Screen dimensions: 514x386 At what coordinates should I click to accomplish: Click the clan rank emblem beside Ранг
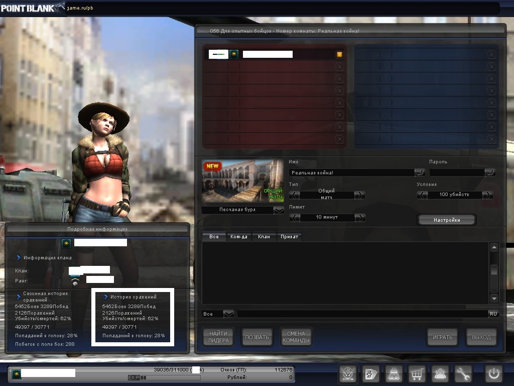(75, 281)
